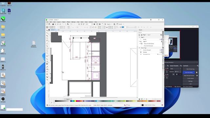This screenshot has width=210, height=118.
Task: Open the File menu
Action: click(47, 22)
